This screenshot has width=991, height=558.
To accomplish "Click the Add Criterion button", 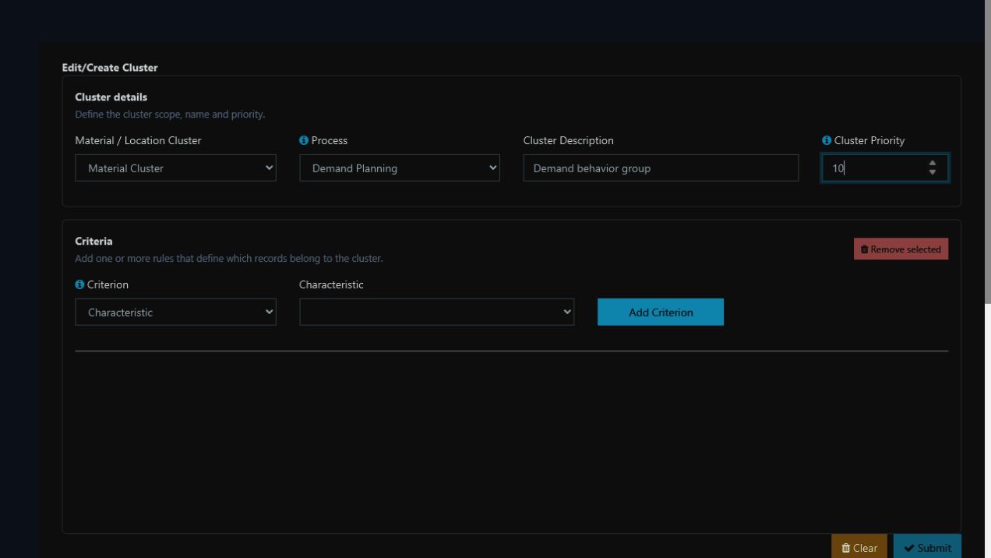I will tap(661, 312).
